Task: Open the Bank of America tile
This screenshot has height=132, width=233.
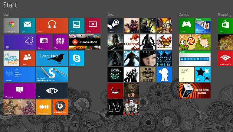Action: [225, 58]
